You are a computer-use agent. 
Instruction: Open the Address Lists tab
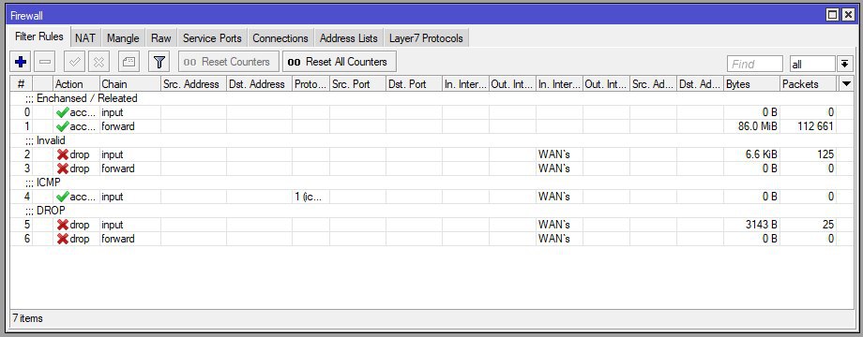click(348, 38)
